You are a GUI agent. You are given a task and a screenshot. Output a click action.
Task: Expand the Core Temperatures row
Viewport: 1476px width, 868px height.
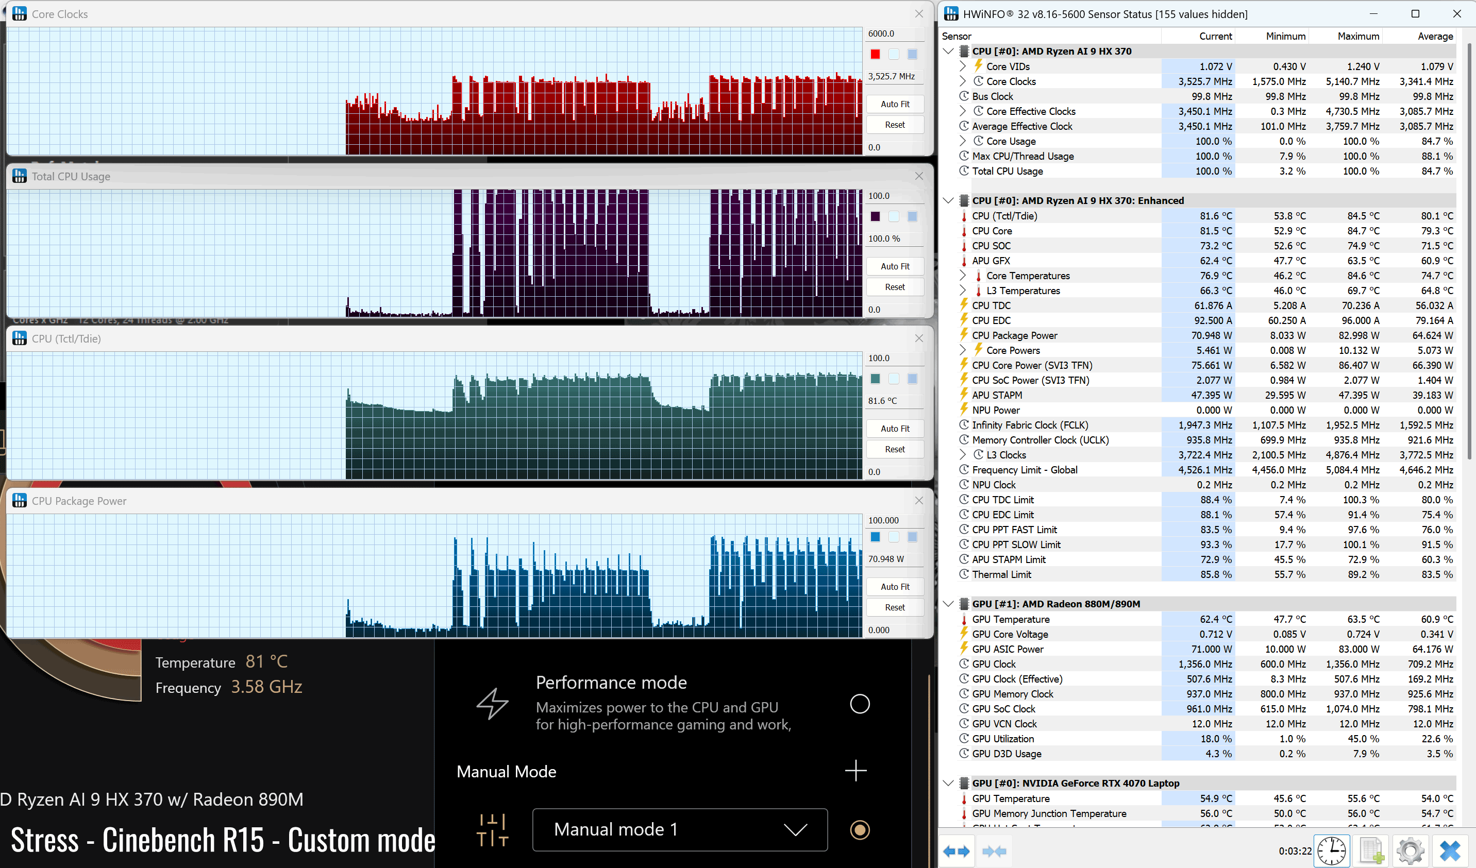pos(962,276)
